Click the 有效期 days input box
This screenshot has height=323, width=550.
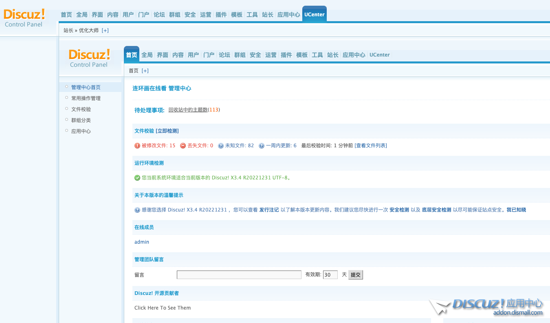pyautogui.click(x=330, y=275)
